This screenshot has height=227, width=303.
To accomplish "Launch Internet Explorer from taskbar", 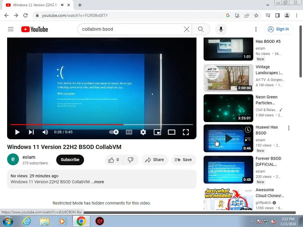I will point(26,221).
